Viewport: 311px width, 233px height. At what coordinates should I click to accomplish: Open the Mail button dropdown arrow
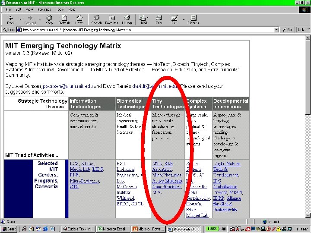(x=148, y=18)
